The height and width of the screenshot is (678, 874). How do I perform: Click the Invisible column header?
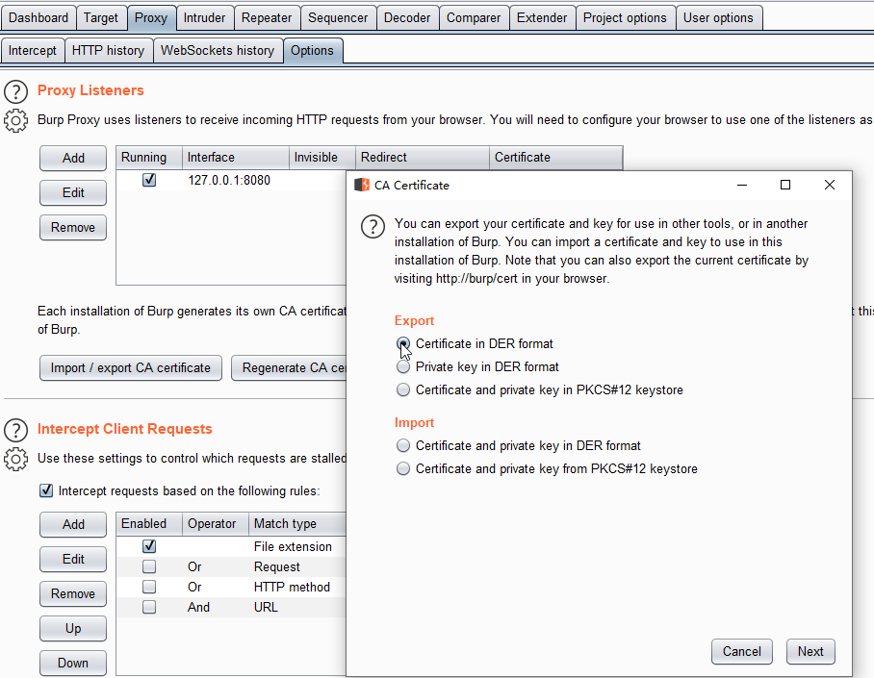[x=322, y=158]
